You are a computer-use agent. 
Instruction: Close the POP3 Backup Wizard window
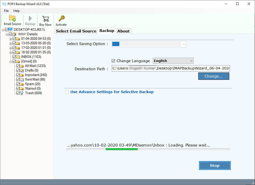(x=249, y=4)
